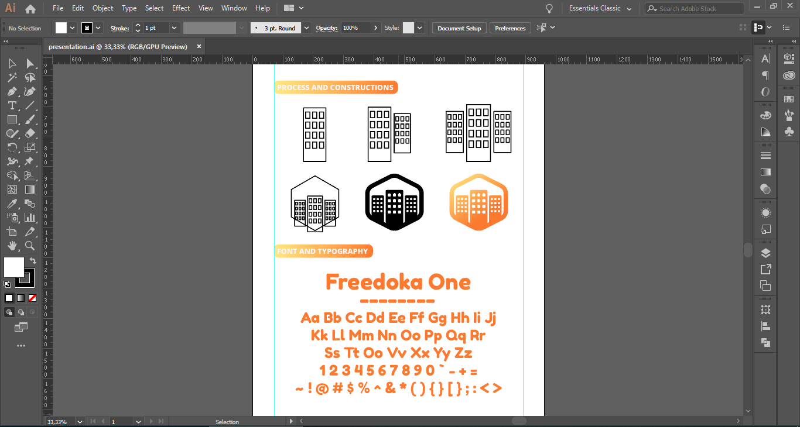Choose the Rotate tool

pyautogui.click(x=12, y=147)
